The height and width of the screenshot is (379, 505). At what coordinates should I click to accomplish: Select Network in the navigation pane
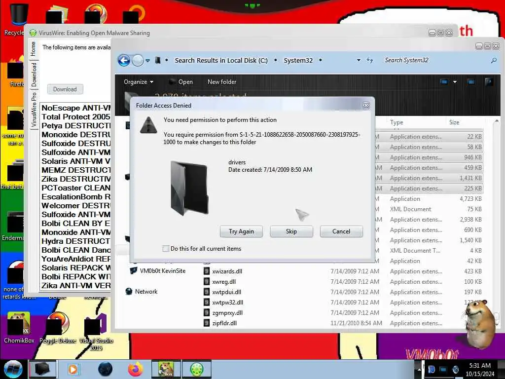tap(146, 291)
